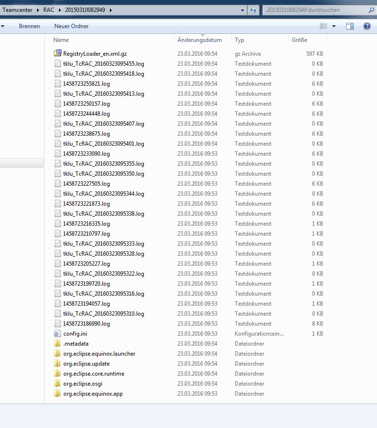Click the org.eclipse.update folder icon
The height and width of the screenshot is (428, 377).
[57, 364]
